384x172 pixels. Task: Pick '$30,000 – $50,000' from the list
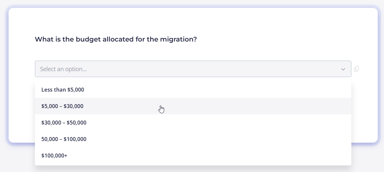[x=193, y=123]
